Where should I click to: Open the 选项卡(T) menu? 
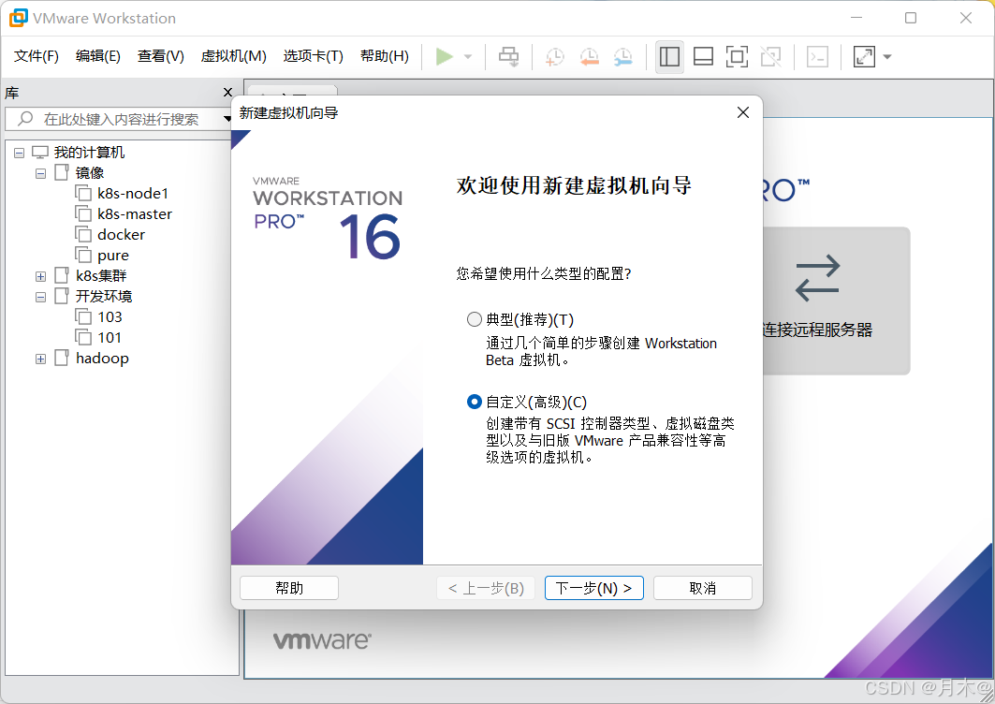313,56
